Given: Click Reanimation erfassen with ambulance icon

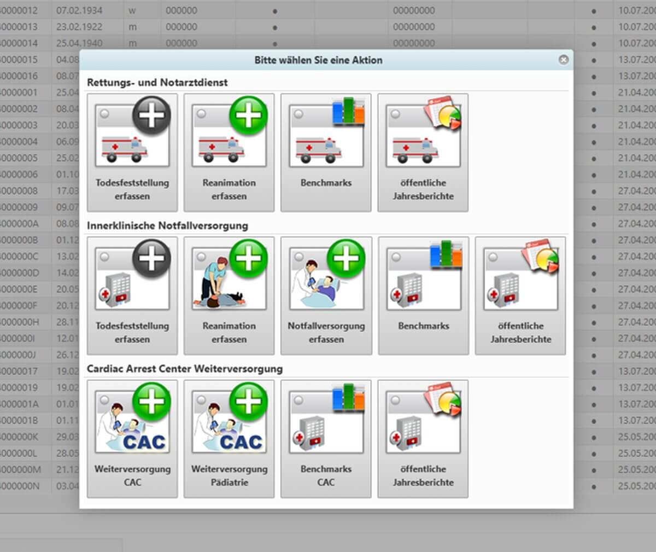Looking at the screenshot, I should [x=229, y=152].
